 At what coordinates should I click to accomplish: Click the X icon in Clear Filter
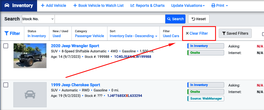187,33
